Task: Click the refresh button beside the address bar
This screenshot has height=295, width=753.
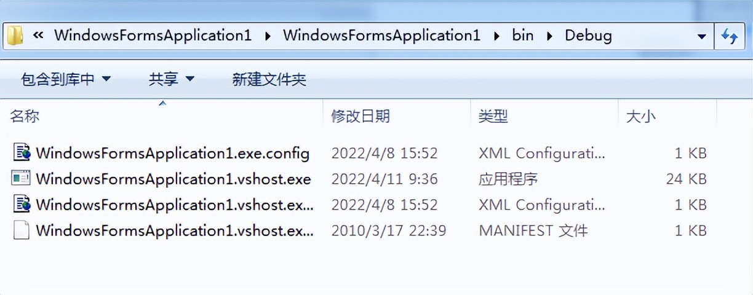Action: [730, 36]
